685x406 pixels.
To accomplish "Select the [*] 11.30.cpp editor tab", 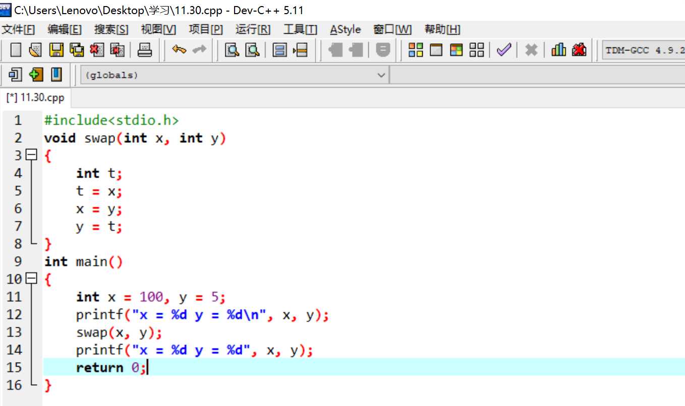I will (35, 97).
